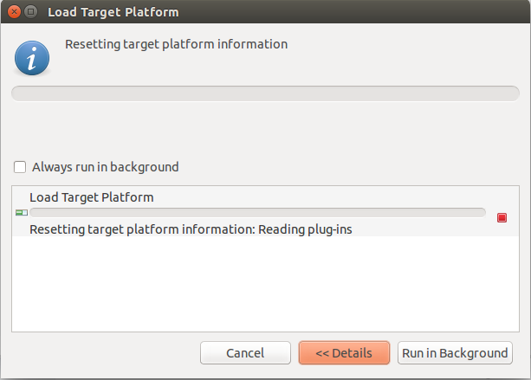Enable Always run in background checkbox
531x380 pixels.
point(20,167)
